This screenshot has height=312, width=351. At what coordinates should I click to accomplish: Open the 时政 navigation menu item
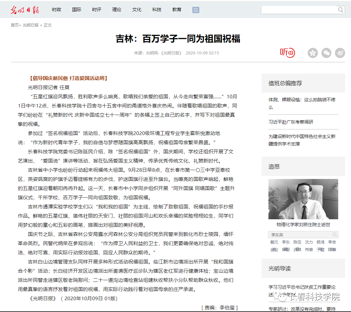coord(56,10)
